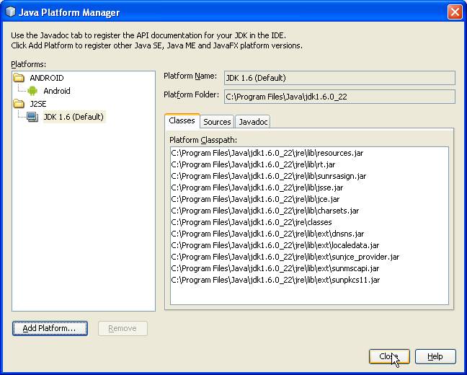Click the ANDROID folder icon
Image resolution: width=467 pixels, height=375 pixels.
point(19,78)
